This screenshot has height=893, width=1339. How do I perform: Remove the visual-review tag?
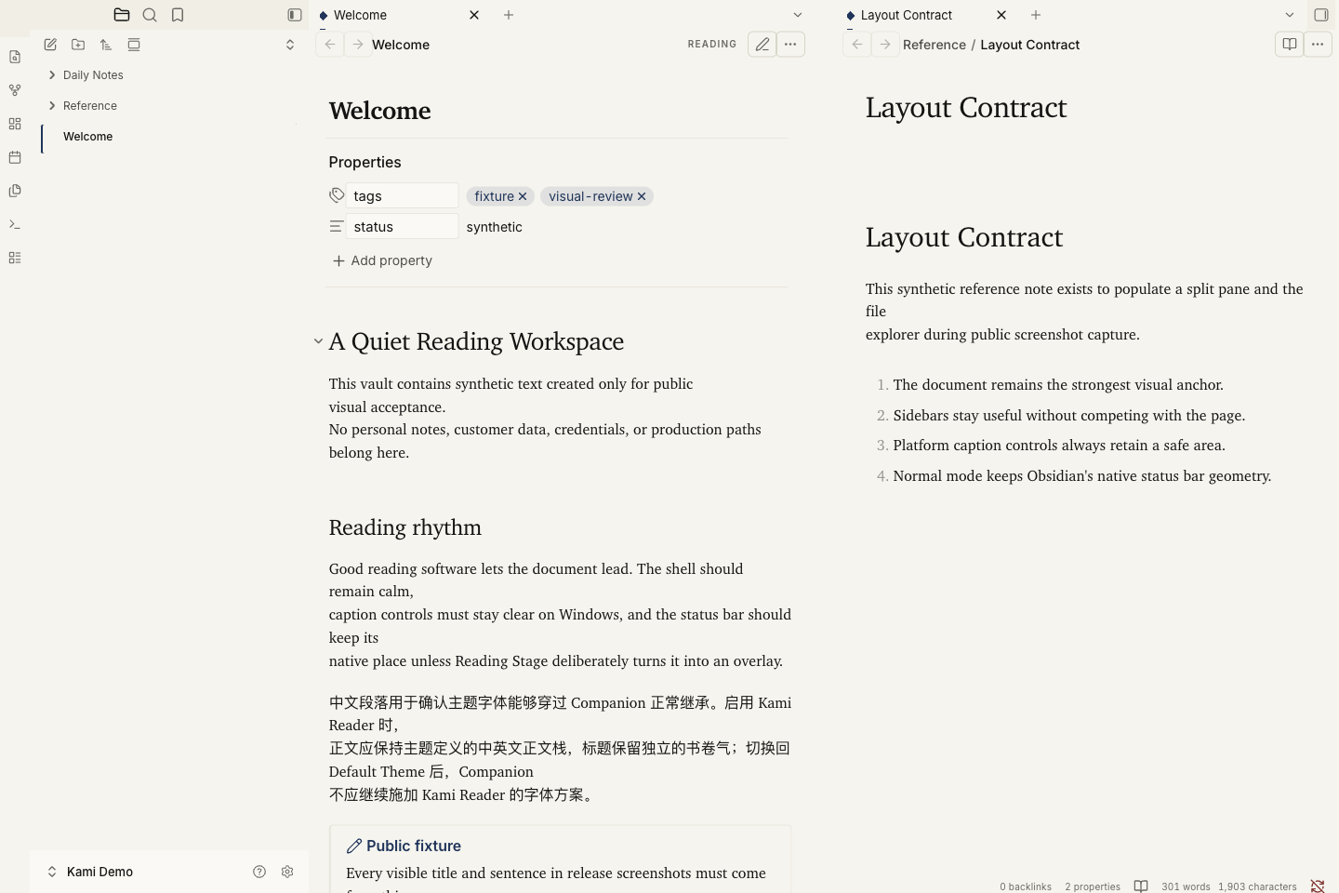[x=642, y=196]
